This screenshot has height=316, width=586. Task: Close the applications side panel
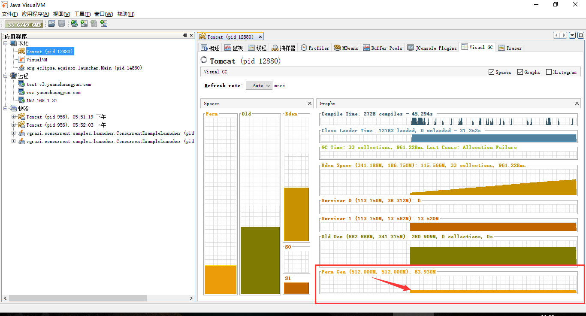coord(191,36)
